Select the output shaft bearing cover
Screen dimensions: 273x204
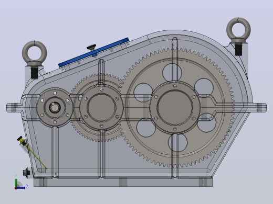(x=175, y=107)
